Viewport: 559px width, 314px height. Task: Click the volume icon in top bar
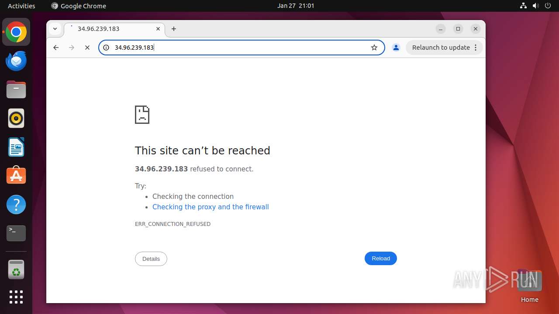pos(536,6)
